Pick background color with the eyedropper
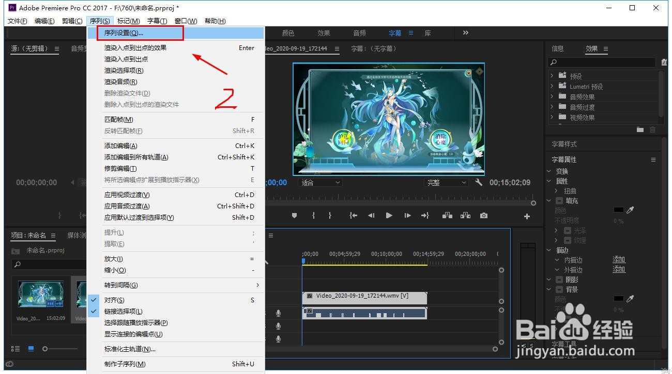Screen dimensions: 672x374 [x=630, y=299]
